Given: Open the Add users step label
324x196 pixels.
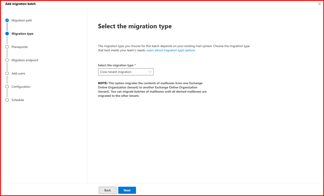Looking at the screenshot, I should click(x=18, y=73).
